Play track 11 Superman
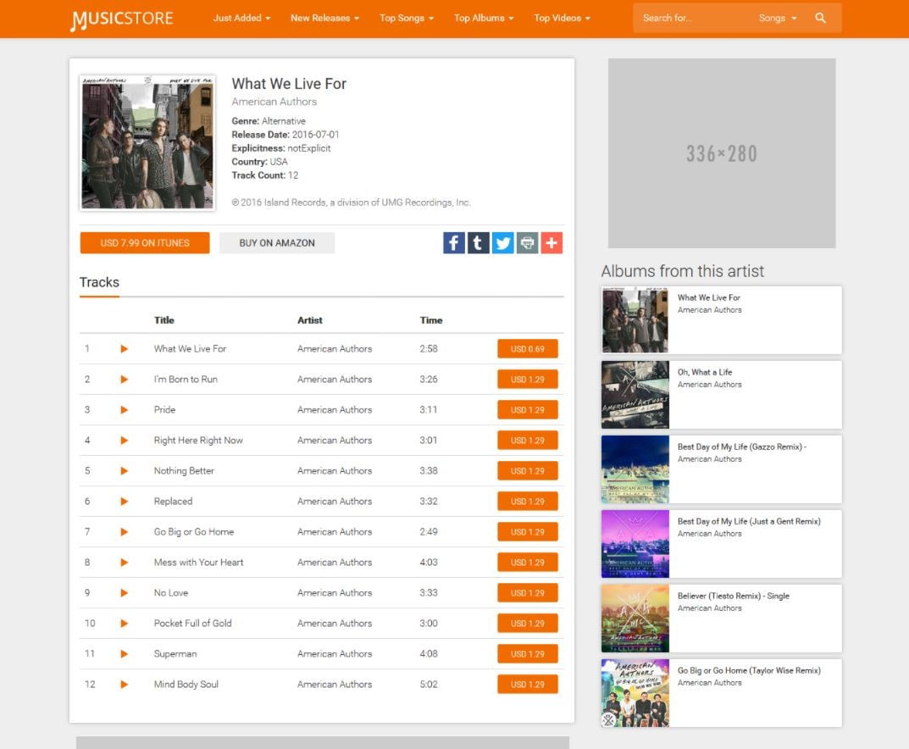909x749 pixels. [124, 654]
